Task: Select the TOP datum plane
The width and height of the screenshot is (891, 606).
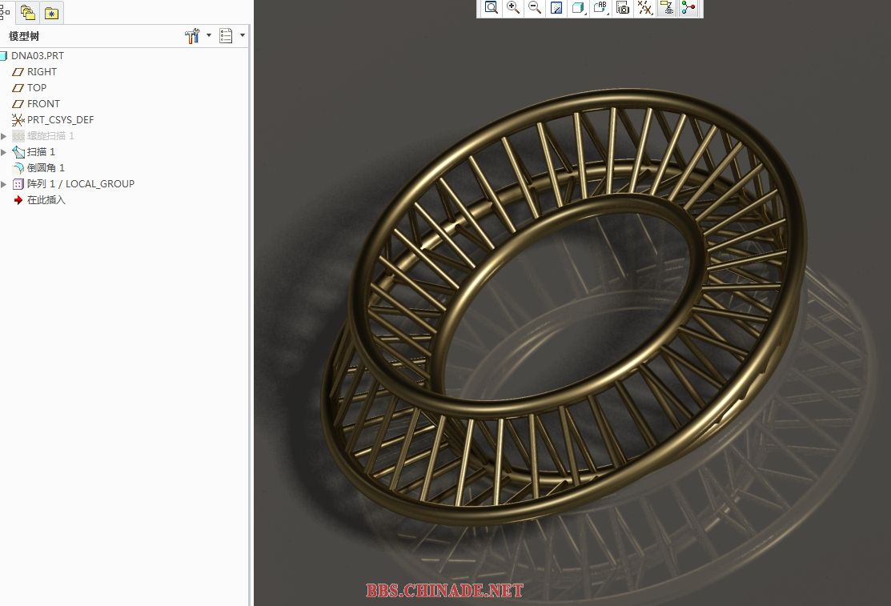Action: [36, 87]
